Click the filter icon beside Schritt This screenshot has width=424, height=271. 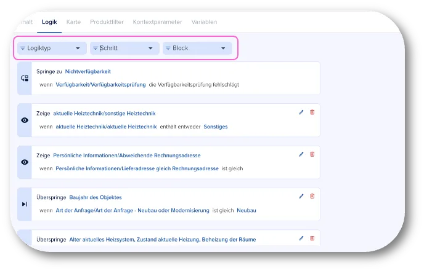click(x=95, y=49)
